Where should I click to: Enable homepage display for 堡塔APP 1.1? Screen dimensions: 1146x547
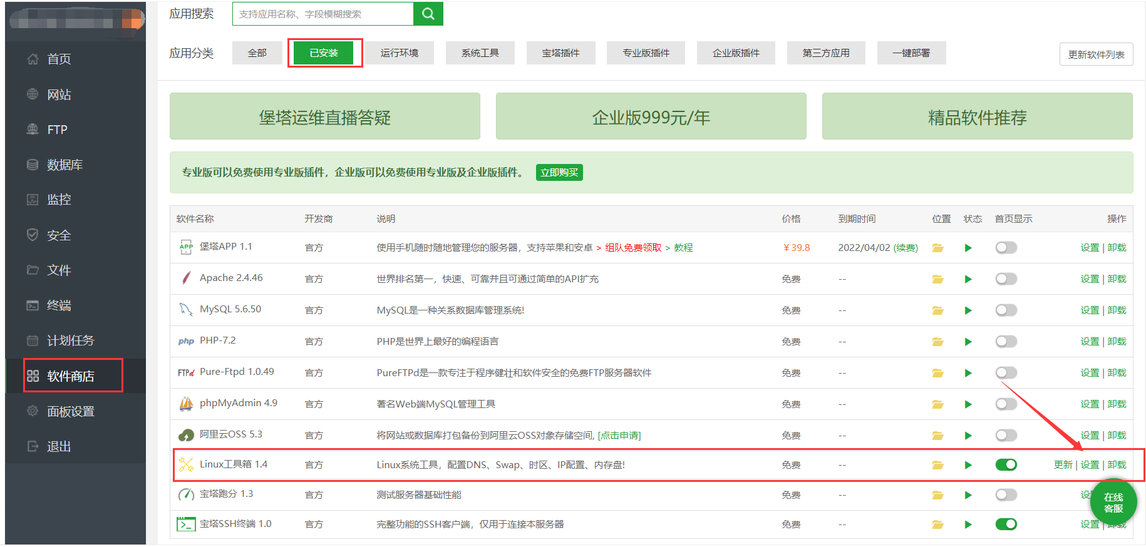point(1006,248)
